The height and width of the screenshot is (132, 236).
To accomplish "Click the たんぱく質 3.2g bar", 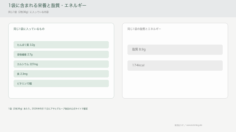I will (x=61, y=45).
